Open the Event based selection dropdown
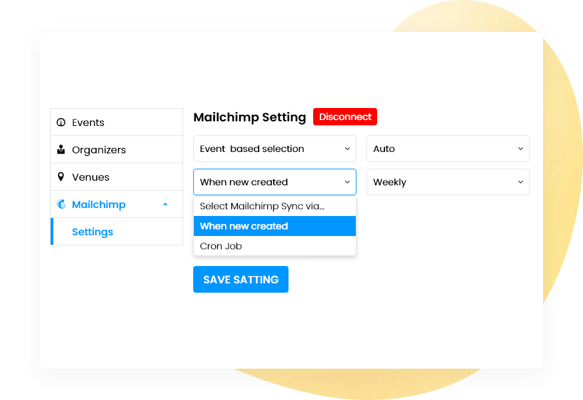Viewport: 583px width, 400px height. pyautogui.click(x=275, y=149)
